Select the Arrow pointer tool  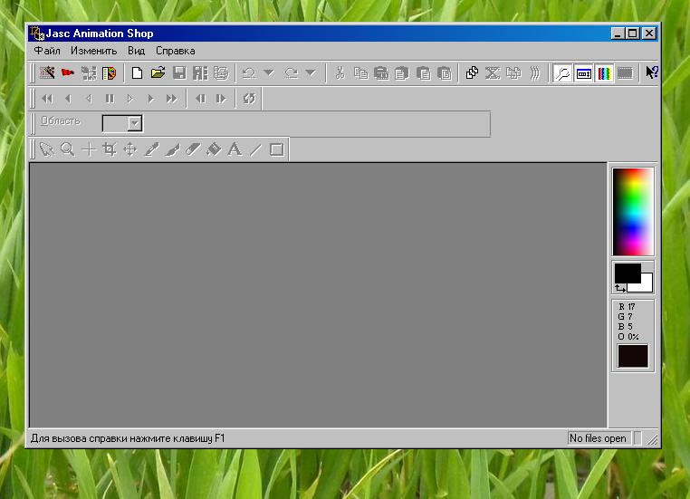click(46, 149)
